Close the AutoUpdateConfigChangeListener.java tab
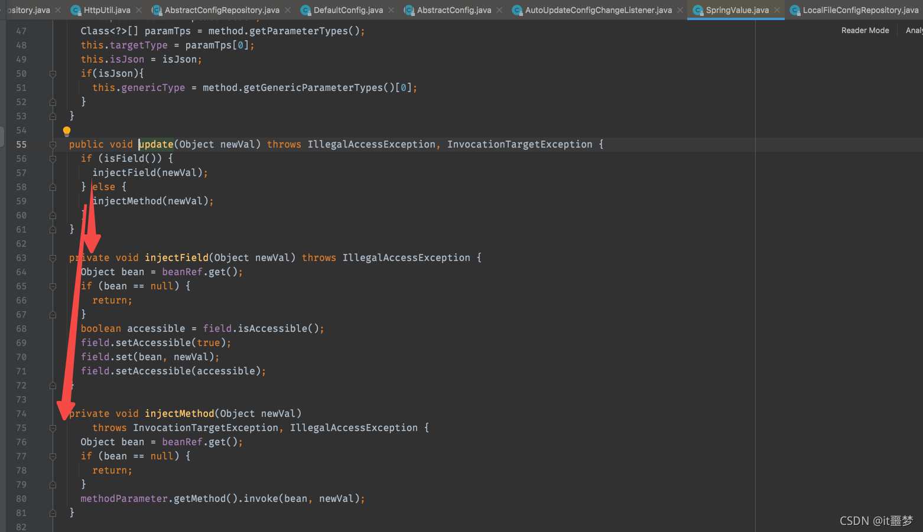 680,10
